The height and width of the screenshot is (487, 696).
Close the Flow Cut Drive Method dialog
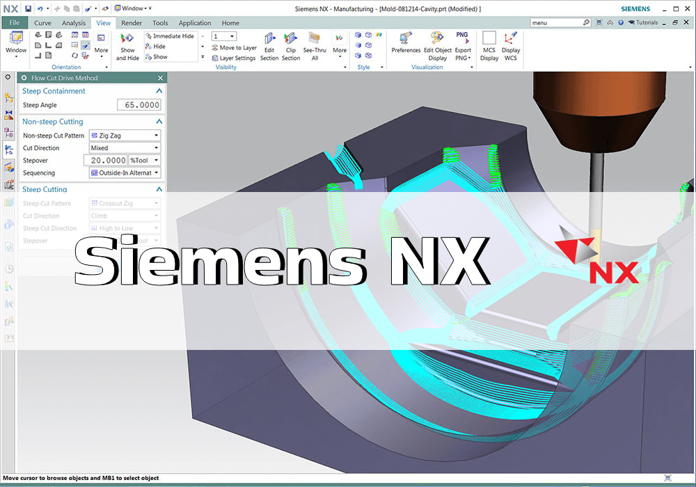tap(160, 78)
